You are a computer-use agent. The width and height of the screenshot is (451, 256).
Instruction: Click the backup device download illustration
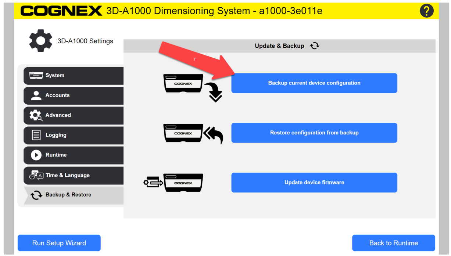[x=192, y=87]
